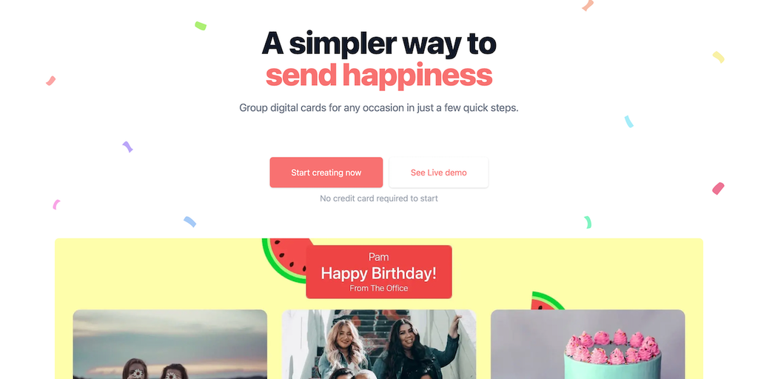The width and height of the screenshot is (758, 379).
Task: Click the Start creating now button
Action: click(x=326, y=172)
